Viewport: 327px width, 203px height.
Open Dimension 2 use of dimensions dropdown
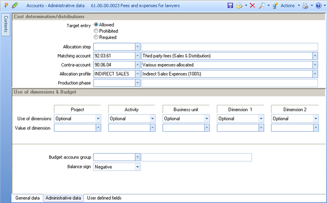tap(316, 119)
